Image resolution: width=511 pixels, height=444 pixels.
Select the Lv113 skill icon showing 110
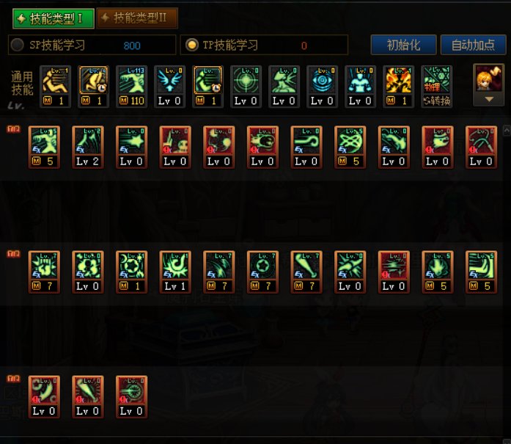coord(132,87)
